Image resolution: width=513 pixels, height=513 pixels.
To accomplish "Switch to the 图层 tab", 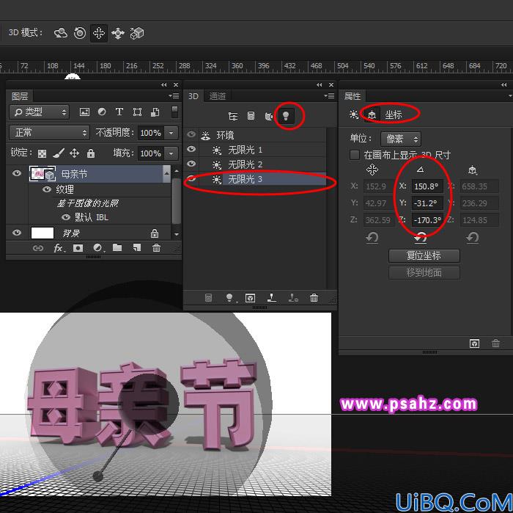I will pyautogui.click(x=20, y=96).
